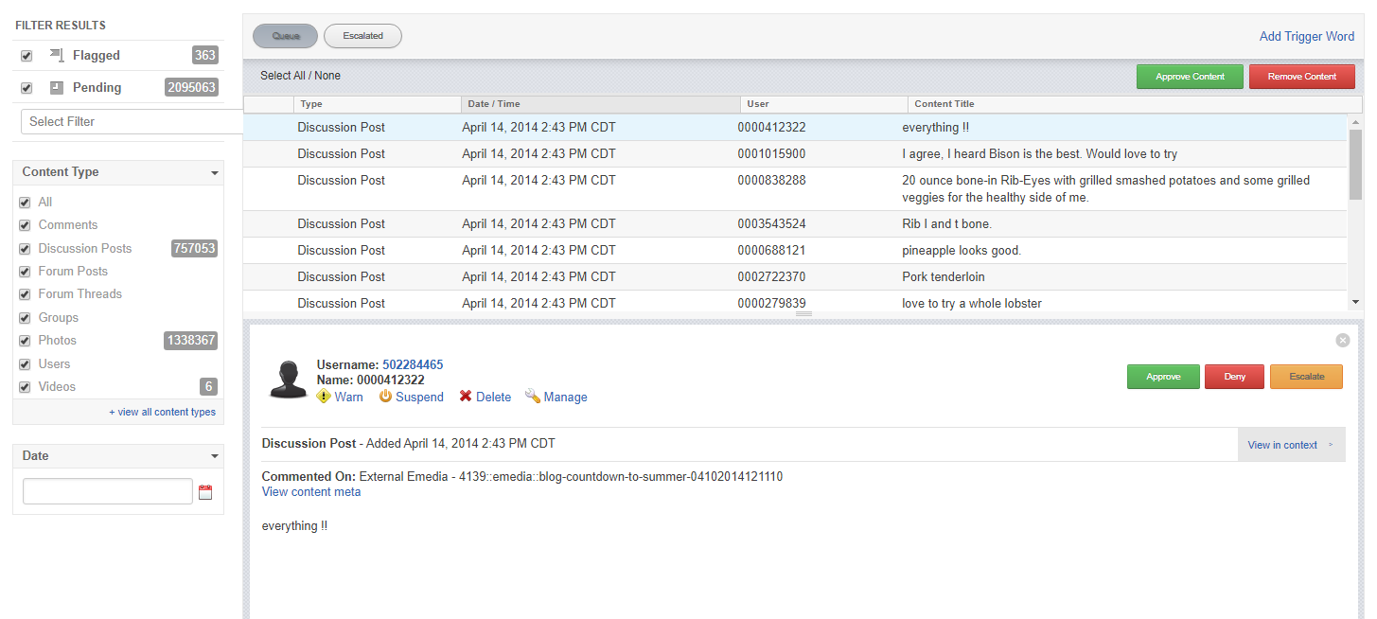Click the Warn user icon

click(x=324, y=397)
